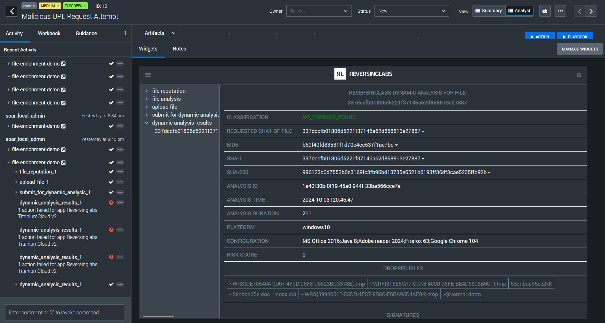Image resolution: width=605 pixels, height=323 pixels.
Task: Expand submit_for_dynamic_analysis_1 activity row
Action: (16, 192)
